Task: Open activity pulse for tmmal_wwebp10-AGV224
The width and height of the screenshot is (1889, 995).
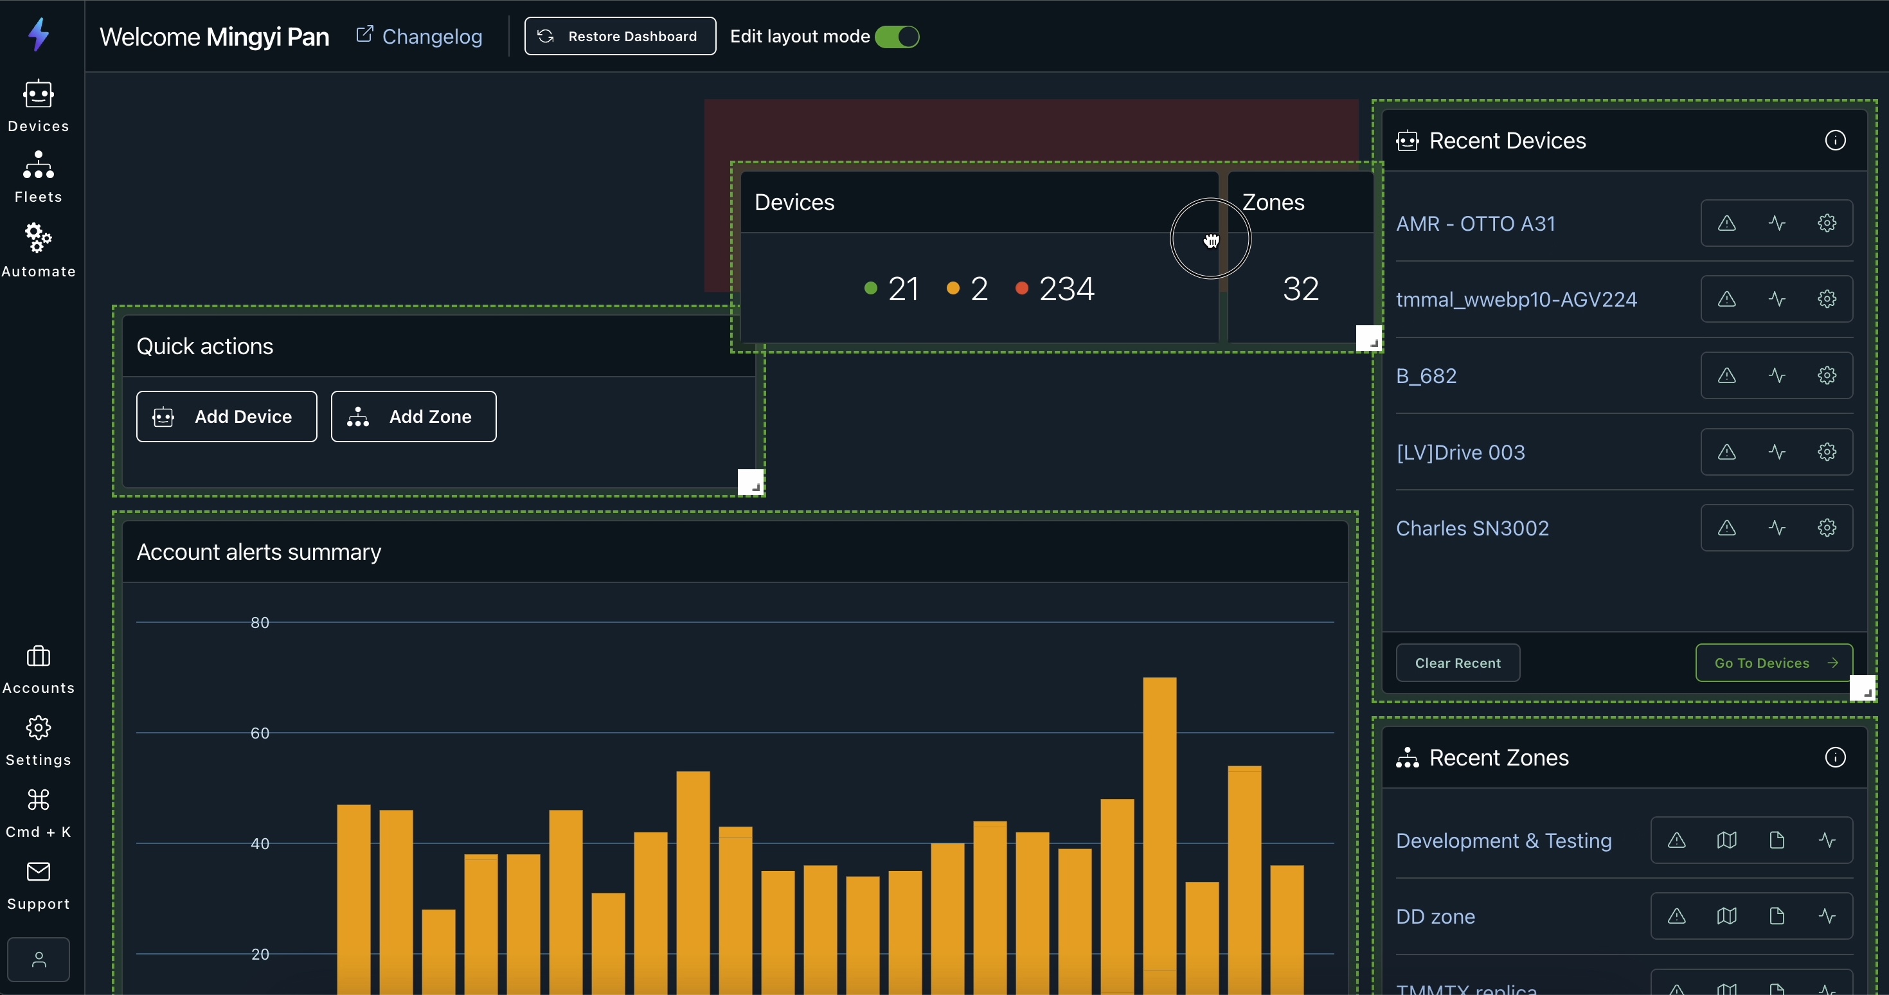Action: (1777, 299)
